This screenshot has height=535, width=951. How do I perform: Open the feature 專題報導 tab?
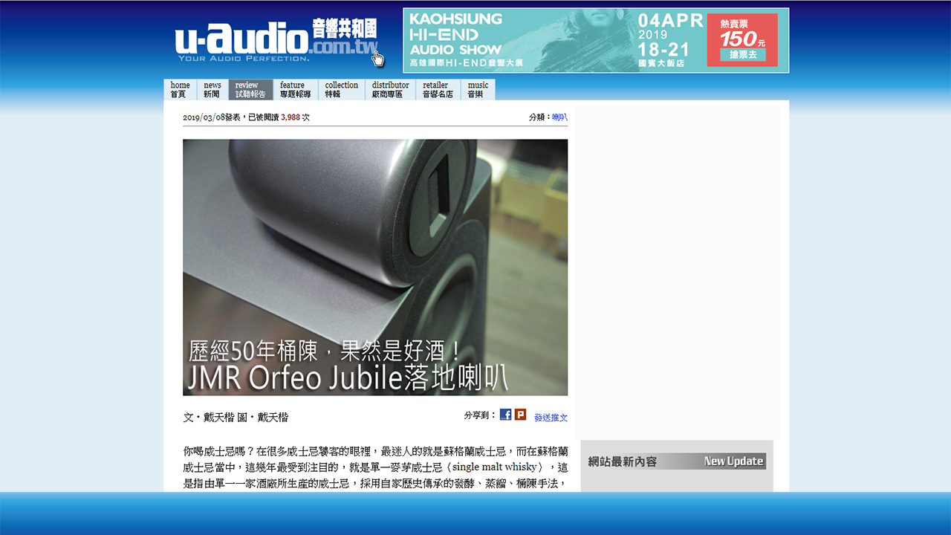tap(296, 90)
